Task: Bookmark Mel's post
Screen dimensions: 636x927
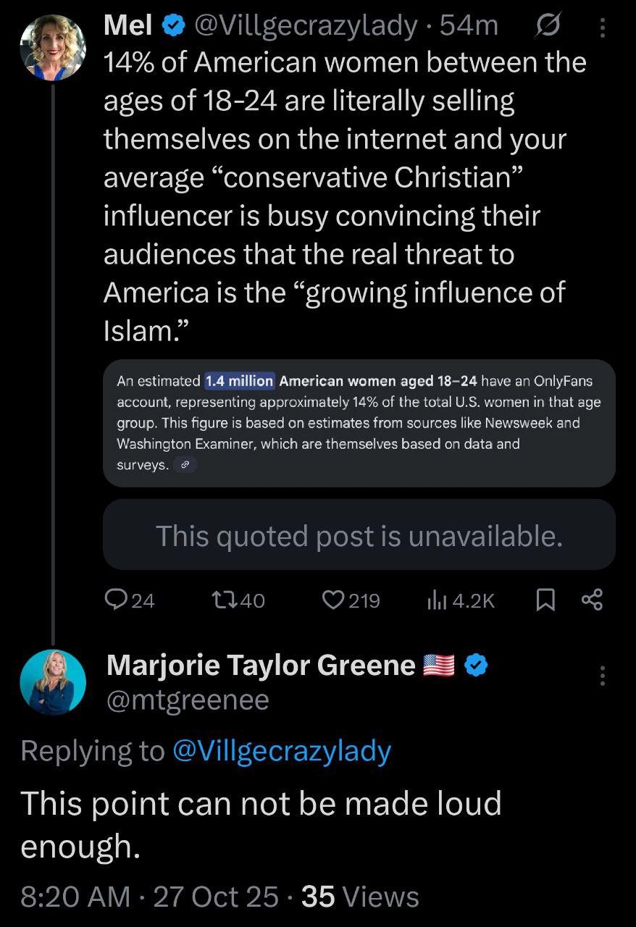Action: pyautogui.click(x=545, y=599)
